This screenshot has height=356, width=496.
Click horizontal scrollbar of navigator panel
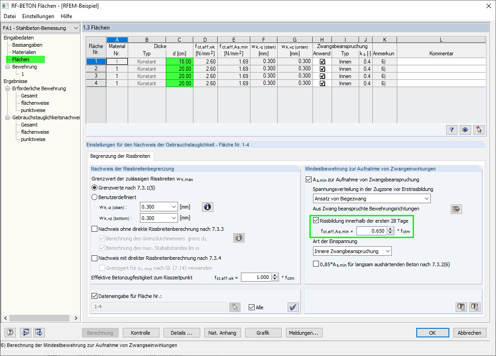[39, 318]
